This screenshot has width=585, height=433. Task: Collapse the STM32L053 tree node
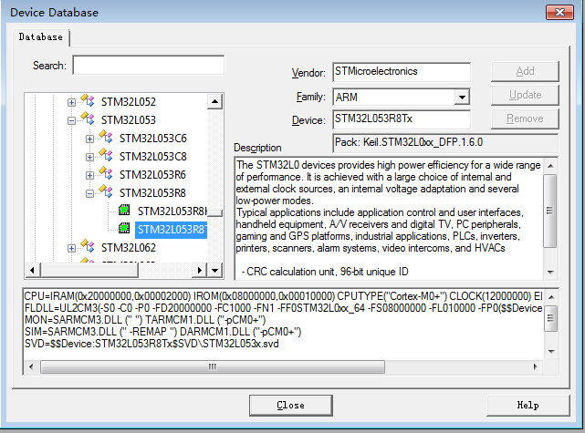coord(71,120)
